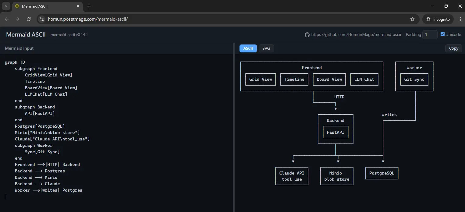The width and height of the screenshot is (465, 212).
Task: Click the GitHub logo icon
Action: click(307, 35)
